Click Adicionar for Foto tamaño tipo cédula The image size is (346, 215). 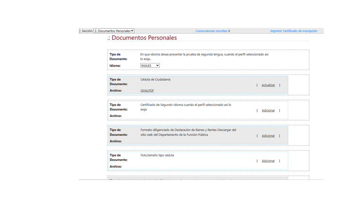(x=268, y=161)
